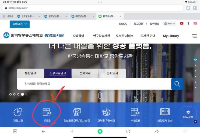Expand the 팝업열기 dropdown

click(20, 24)
